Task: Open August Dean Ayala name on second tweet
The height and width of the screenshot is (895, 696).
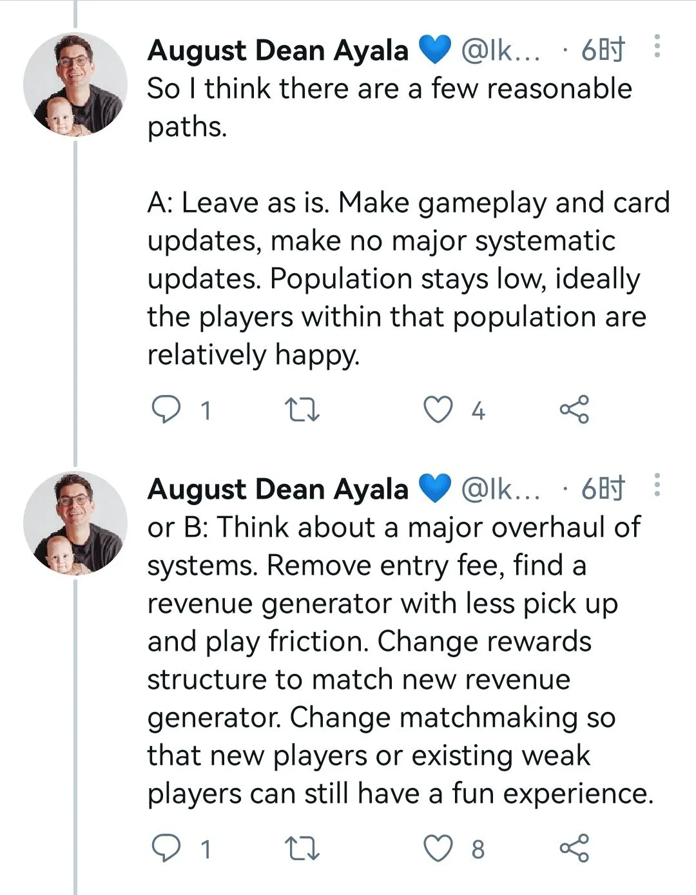Action: [278, 489]
